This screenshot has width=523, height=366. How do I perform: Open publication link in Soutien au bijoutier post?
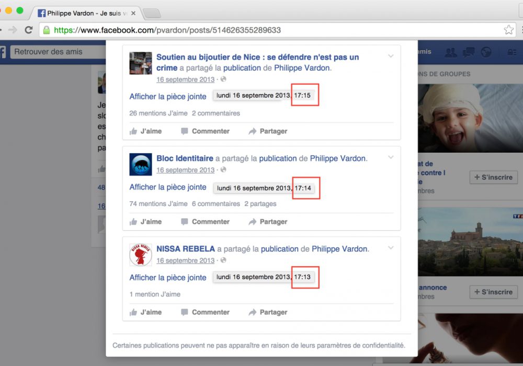pos(242,68)
